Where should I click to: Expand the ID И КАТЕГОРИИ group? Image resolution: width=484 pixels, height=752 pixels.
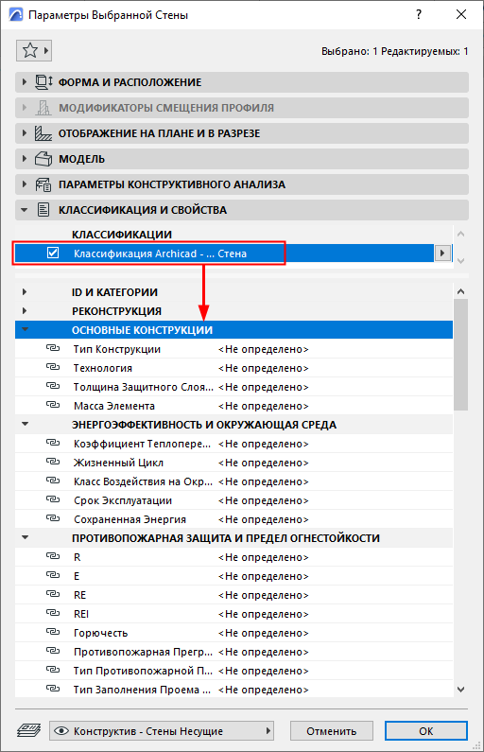(x=25, y=291)
